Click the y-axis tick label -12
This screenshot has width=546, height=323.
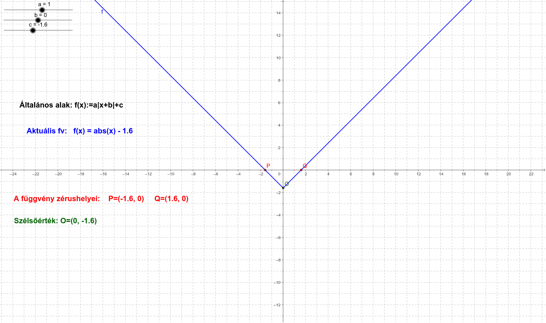tap(277, 305)
